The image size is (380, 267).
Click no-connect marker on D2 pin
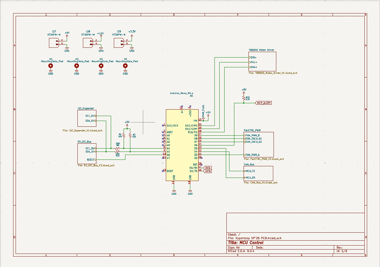[x=201, y=158]
